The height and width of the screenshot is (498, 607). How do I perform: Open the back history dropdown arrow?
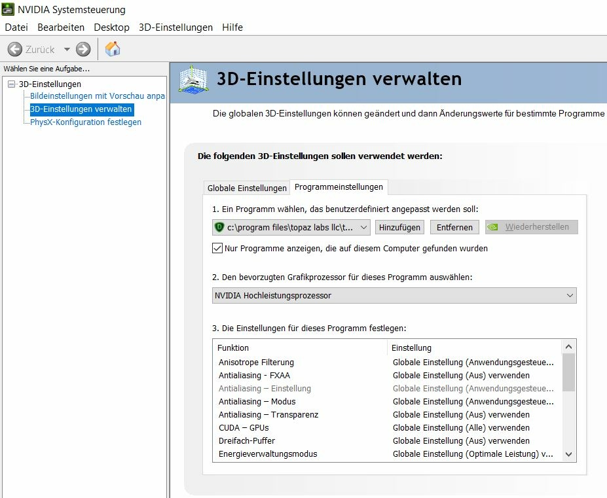[x=67, y=50]
